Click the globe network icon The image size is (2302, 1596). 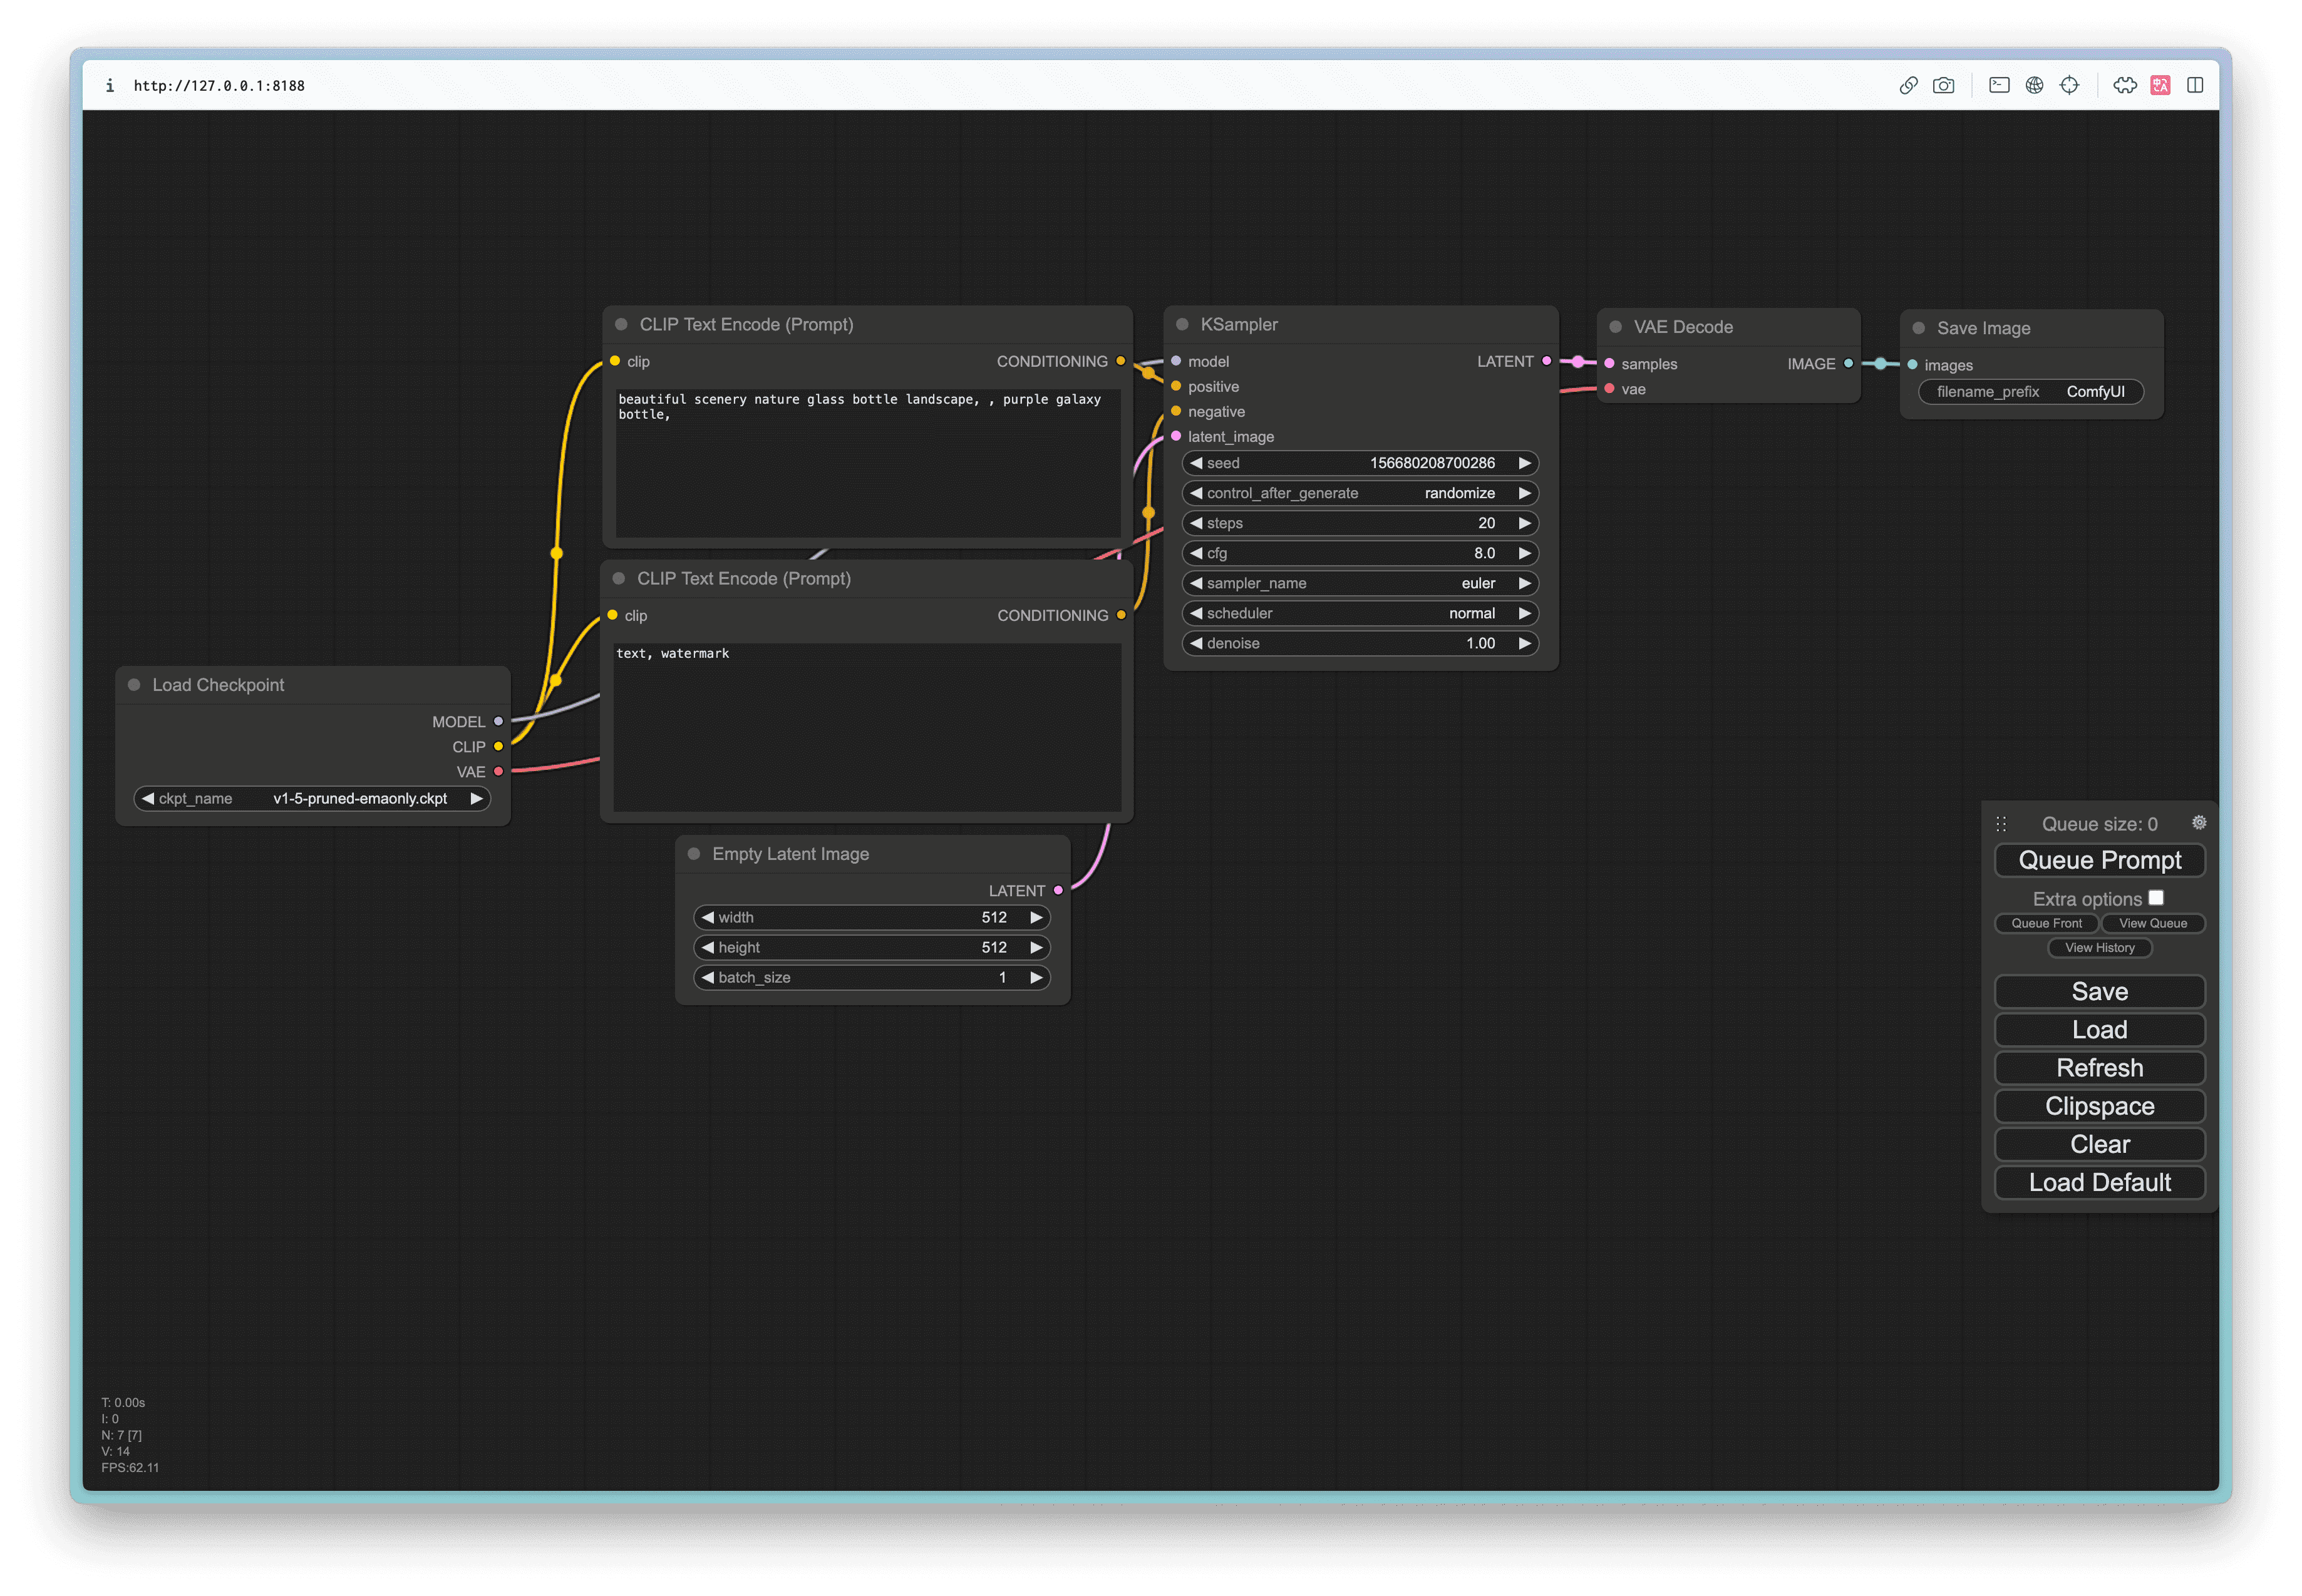tap(2034, 85)
